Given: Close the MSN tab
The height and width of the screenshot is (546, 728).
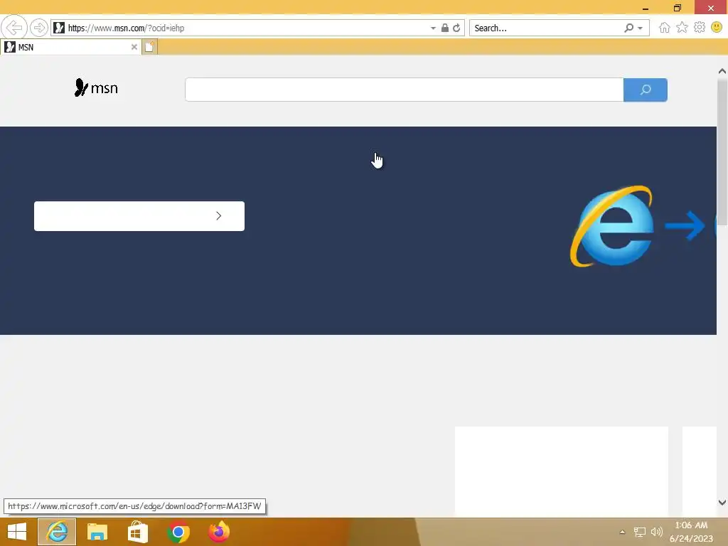Looking at the screenshot, I should click(x=134, y=47).
